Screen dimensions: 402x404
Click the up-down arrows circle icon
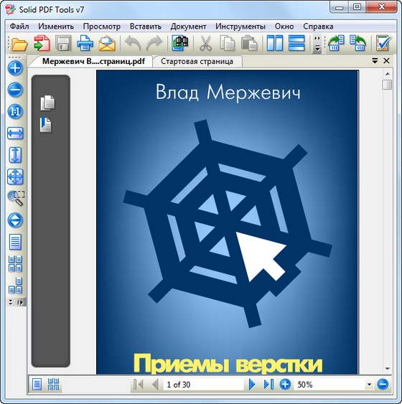tap(15, 220)
